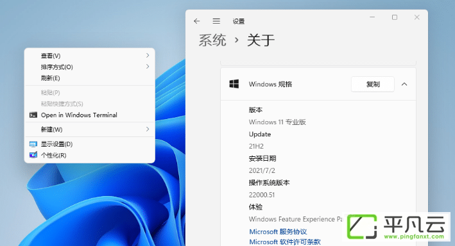Image resolution: width=455 pixels, height=246 pixels.
Task: Click the 22000.51 OS build value
Action: coord(261,195)
